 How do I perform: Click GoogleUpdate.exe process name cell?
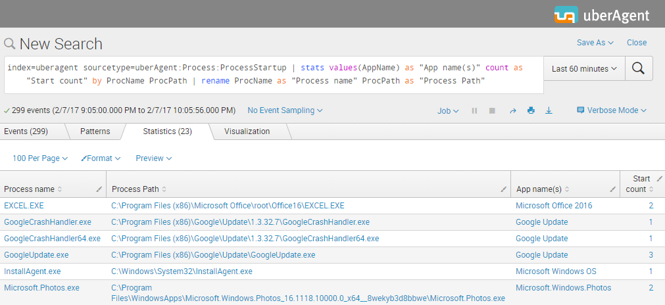[36, 255]
